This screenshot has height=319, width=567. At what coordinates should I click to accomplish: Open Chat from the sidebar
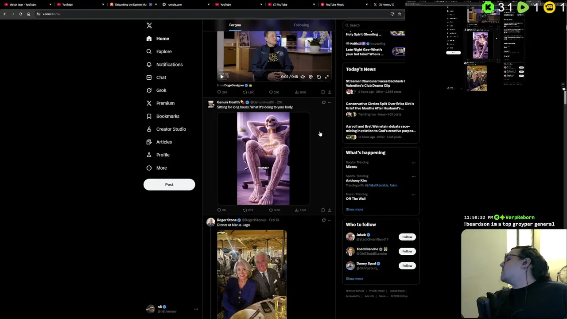coord(156,78)
